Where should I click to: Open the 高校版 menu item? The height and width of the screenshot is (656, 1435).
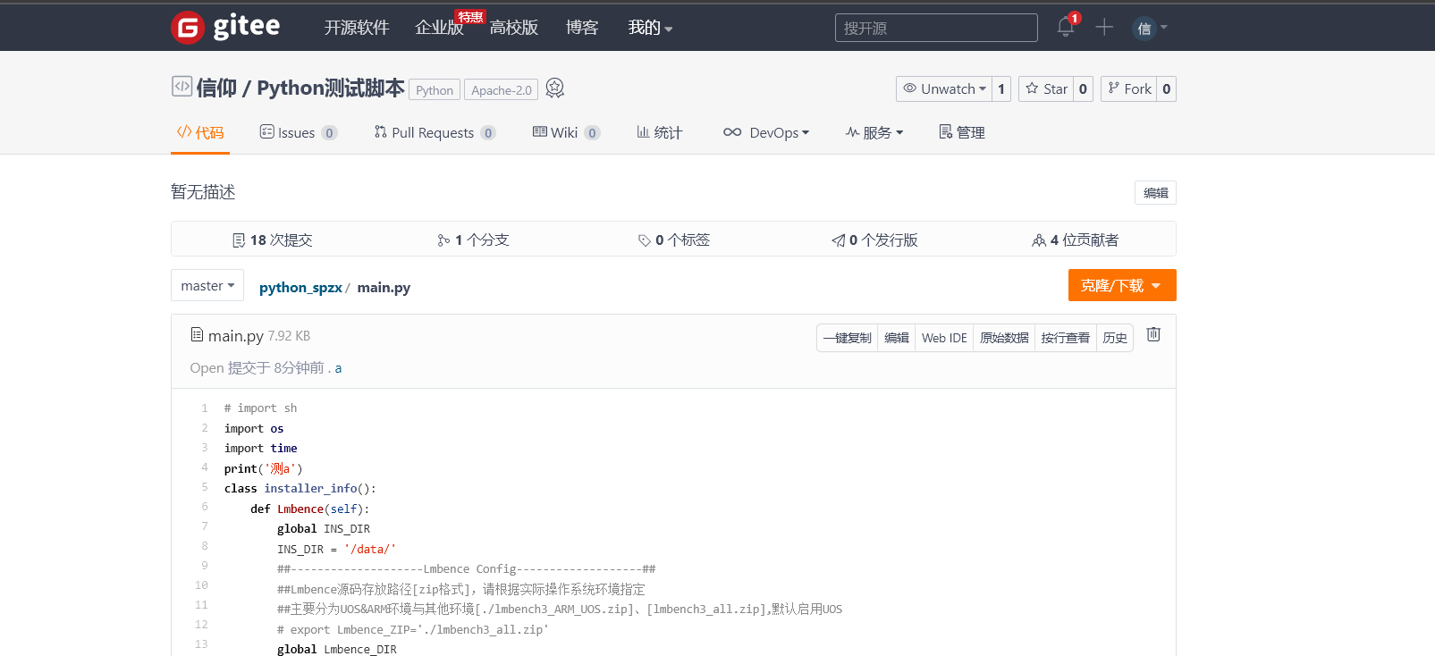[514, 28]
